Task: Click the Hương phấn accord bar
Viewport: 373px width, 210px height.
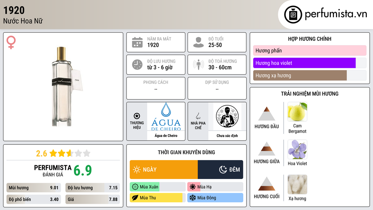Action: tap(310, 50)
